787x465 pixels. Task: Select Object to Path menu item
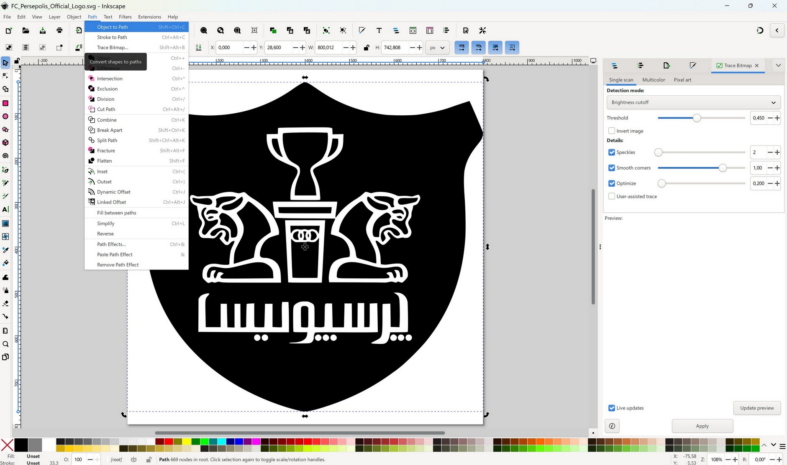pyautogui.click(x=136, y=27)
